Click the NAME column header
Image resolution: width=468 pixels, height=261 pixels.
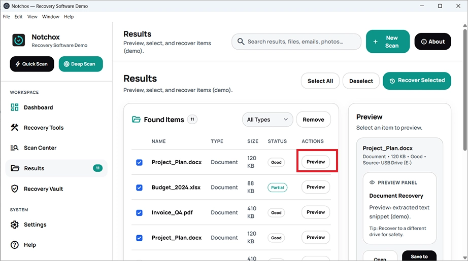[158, 141]
